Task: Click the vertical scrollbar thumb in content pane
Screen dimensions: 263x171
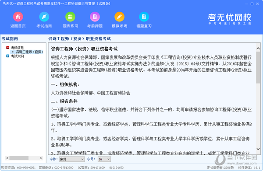Action: 258,67
